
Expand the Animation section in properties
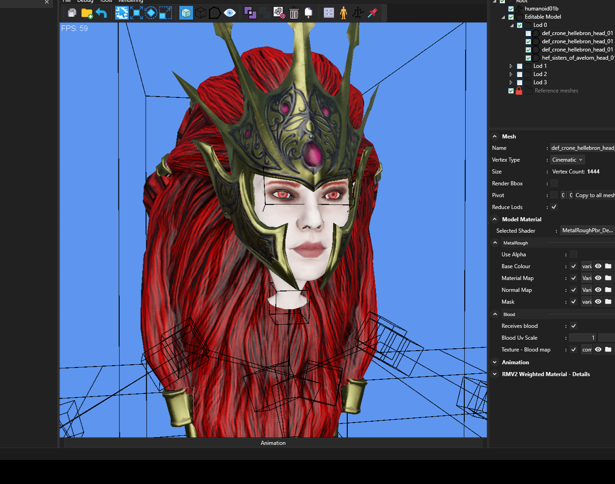click(495, 362)
